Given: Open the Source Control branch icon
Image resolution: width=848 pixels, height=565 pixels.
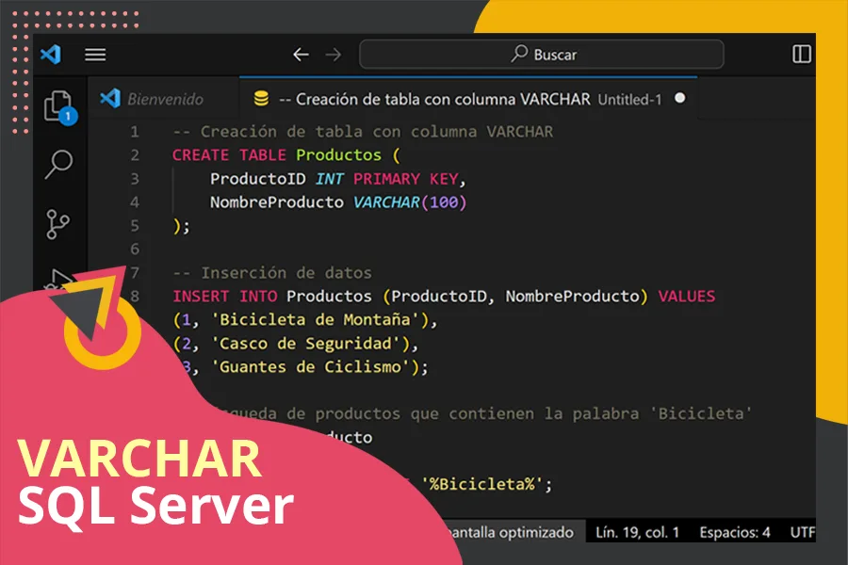Looking at the screenshot, I should tap(57, 224).
